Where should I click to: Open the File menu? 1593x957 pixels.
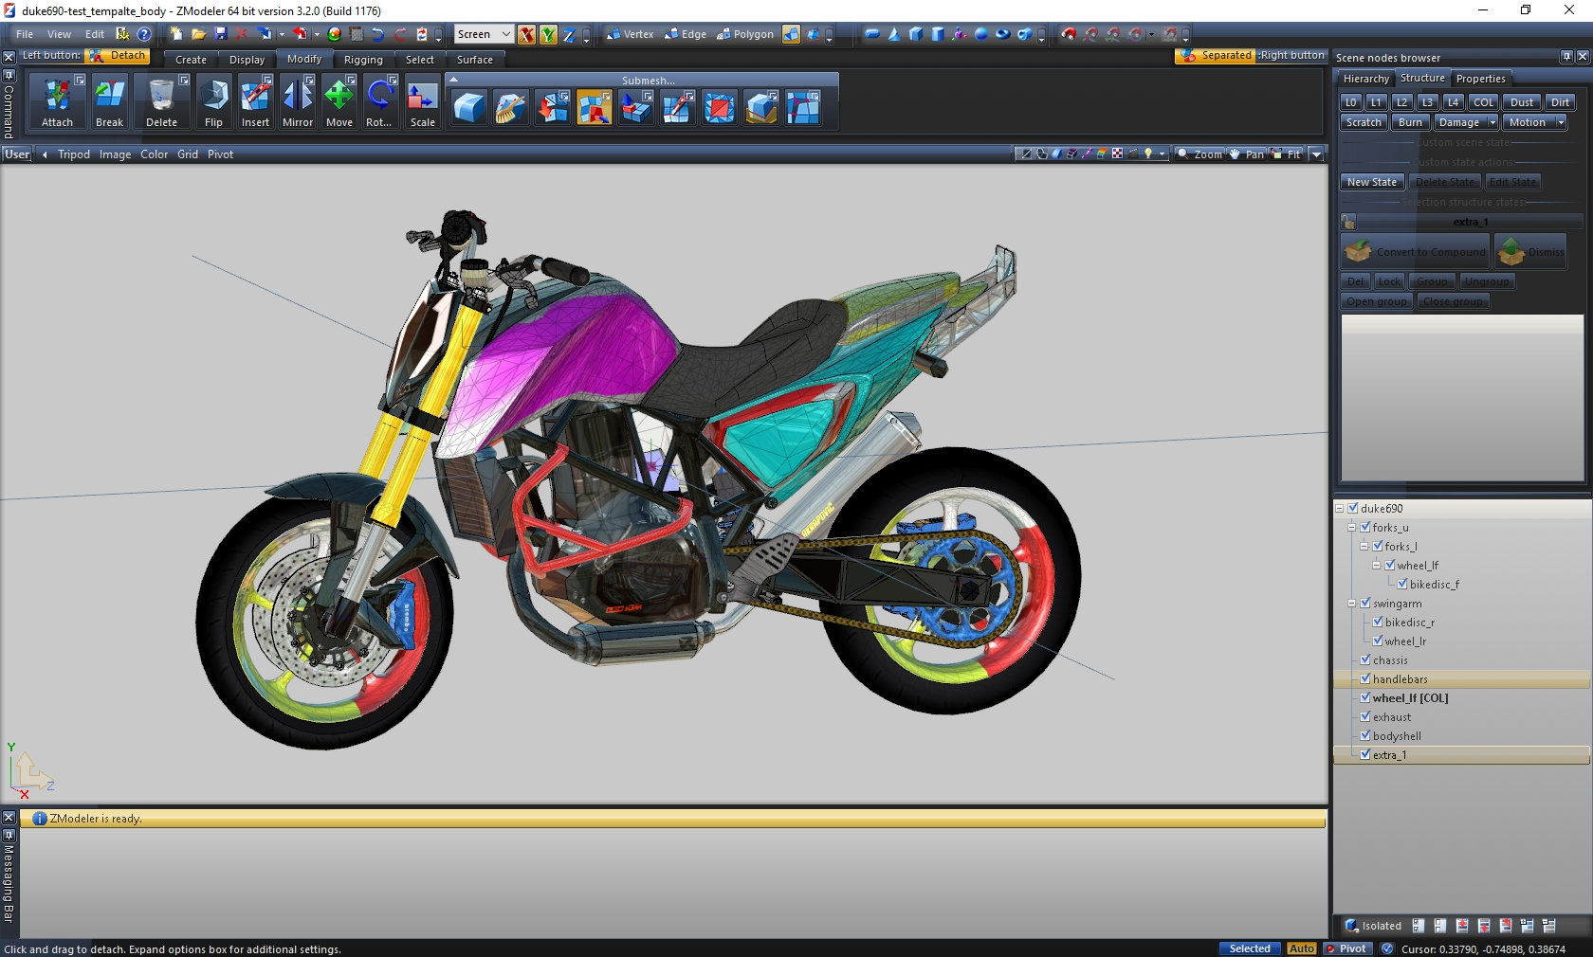[25, 34]
